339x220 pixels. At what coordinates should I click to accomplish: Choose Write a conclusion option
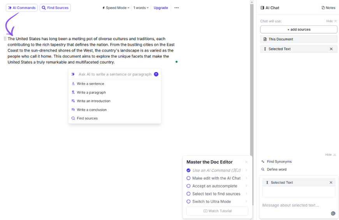114,110
